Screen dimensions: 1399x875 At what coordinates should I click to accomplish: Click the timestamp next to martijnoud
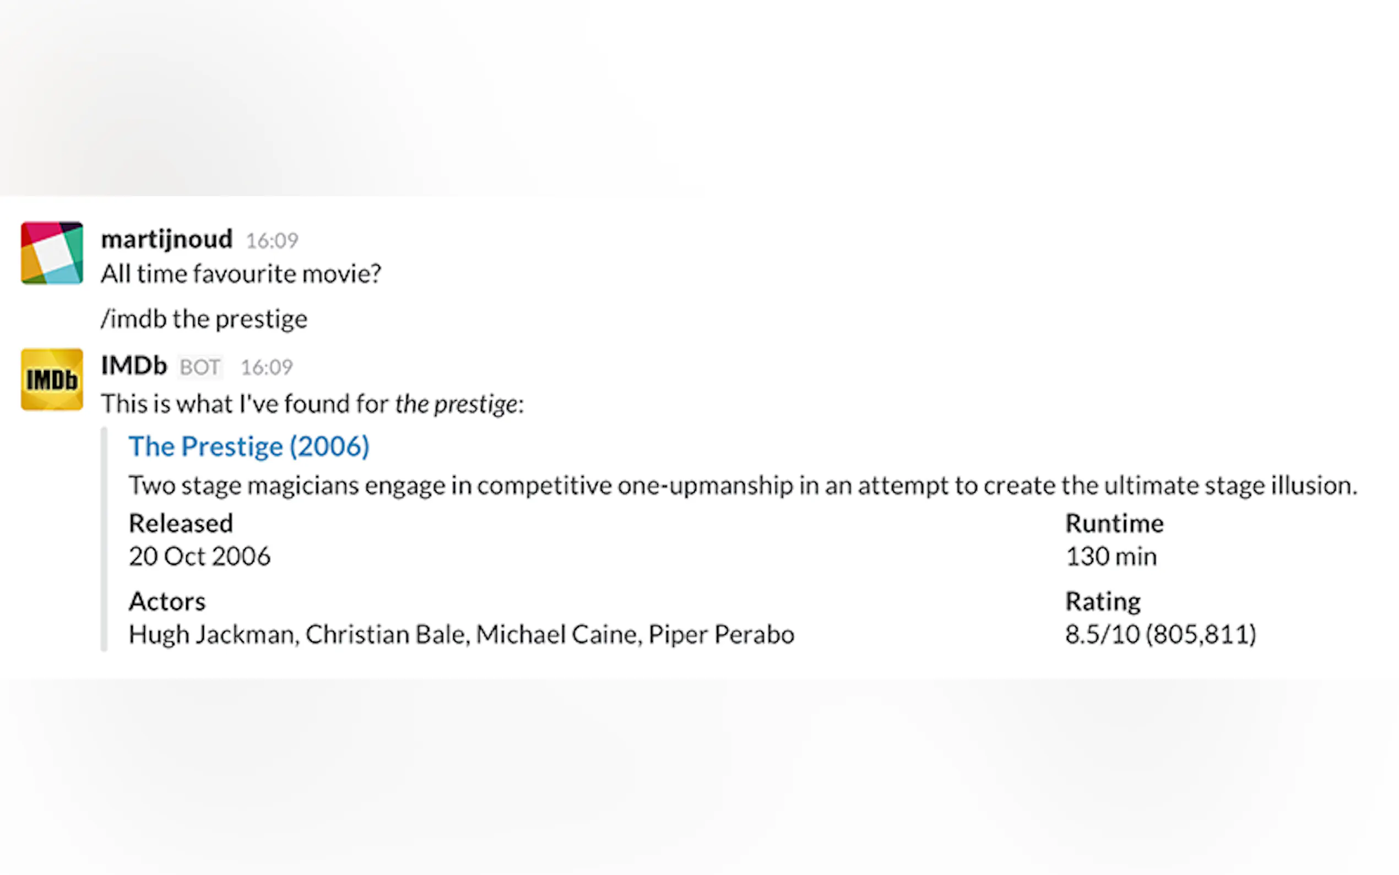tap(272, 241)
